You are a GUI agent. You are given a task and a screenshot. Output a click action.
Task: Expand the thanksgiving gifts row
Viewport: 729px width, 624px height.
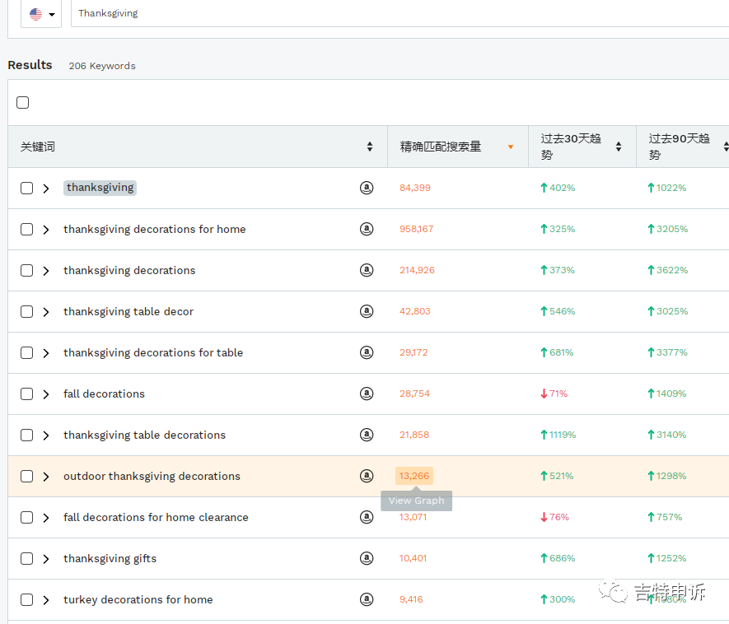46,558
